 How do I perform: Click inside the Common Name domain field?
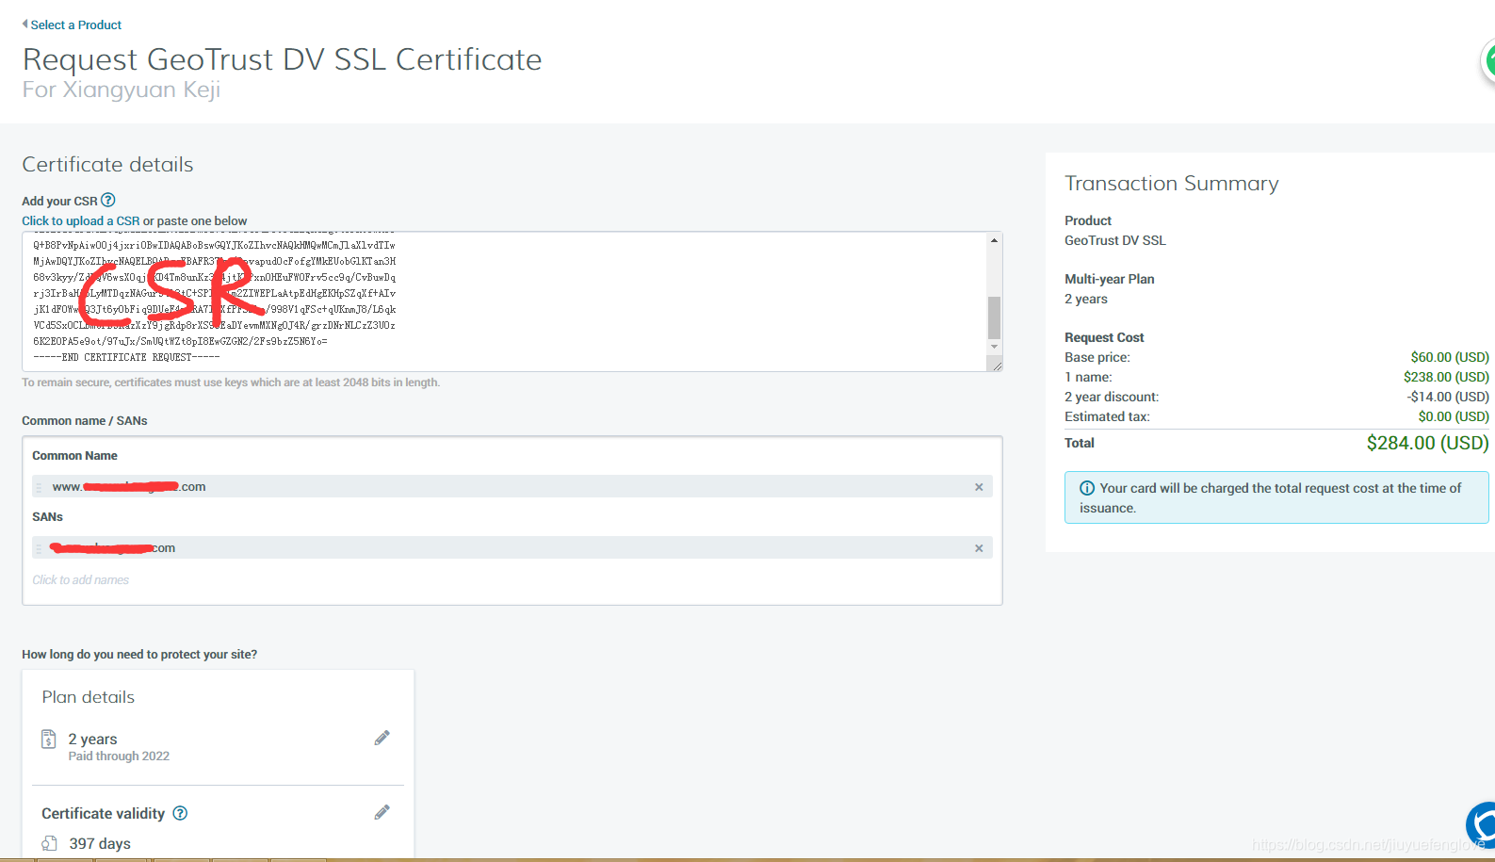(509, 487)
